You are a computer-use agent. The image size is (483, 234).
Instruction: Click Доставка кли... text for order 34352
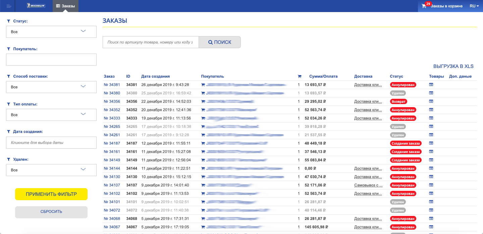[x=368, y=110]
